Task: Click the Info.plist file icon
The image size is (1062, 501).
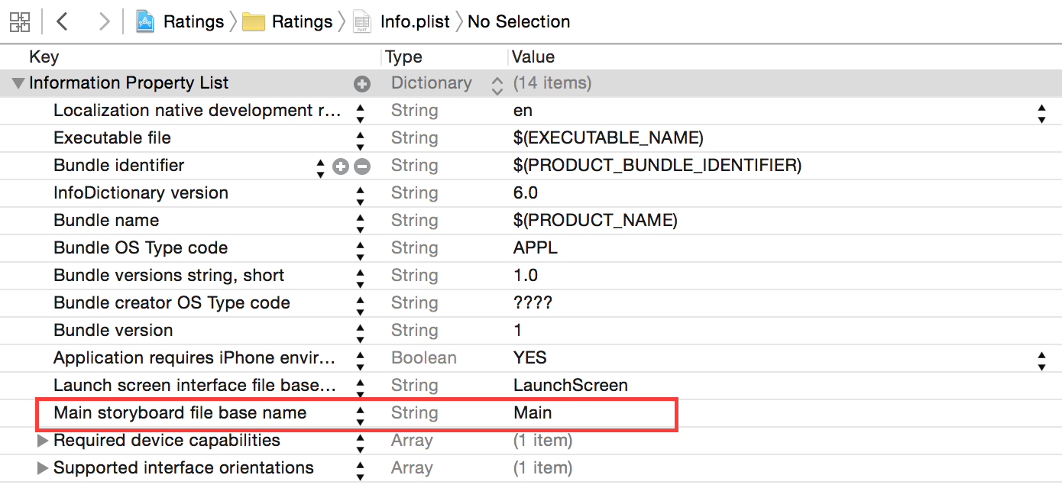Action: pos(363,21)
